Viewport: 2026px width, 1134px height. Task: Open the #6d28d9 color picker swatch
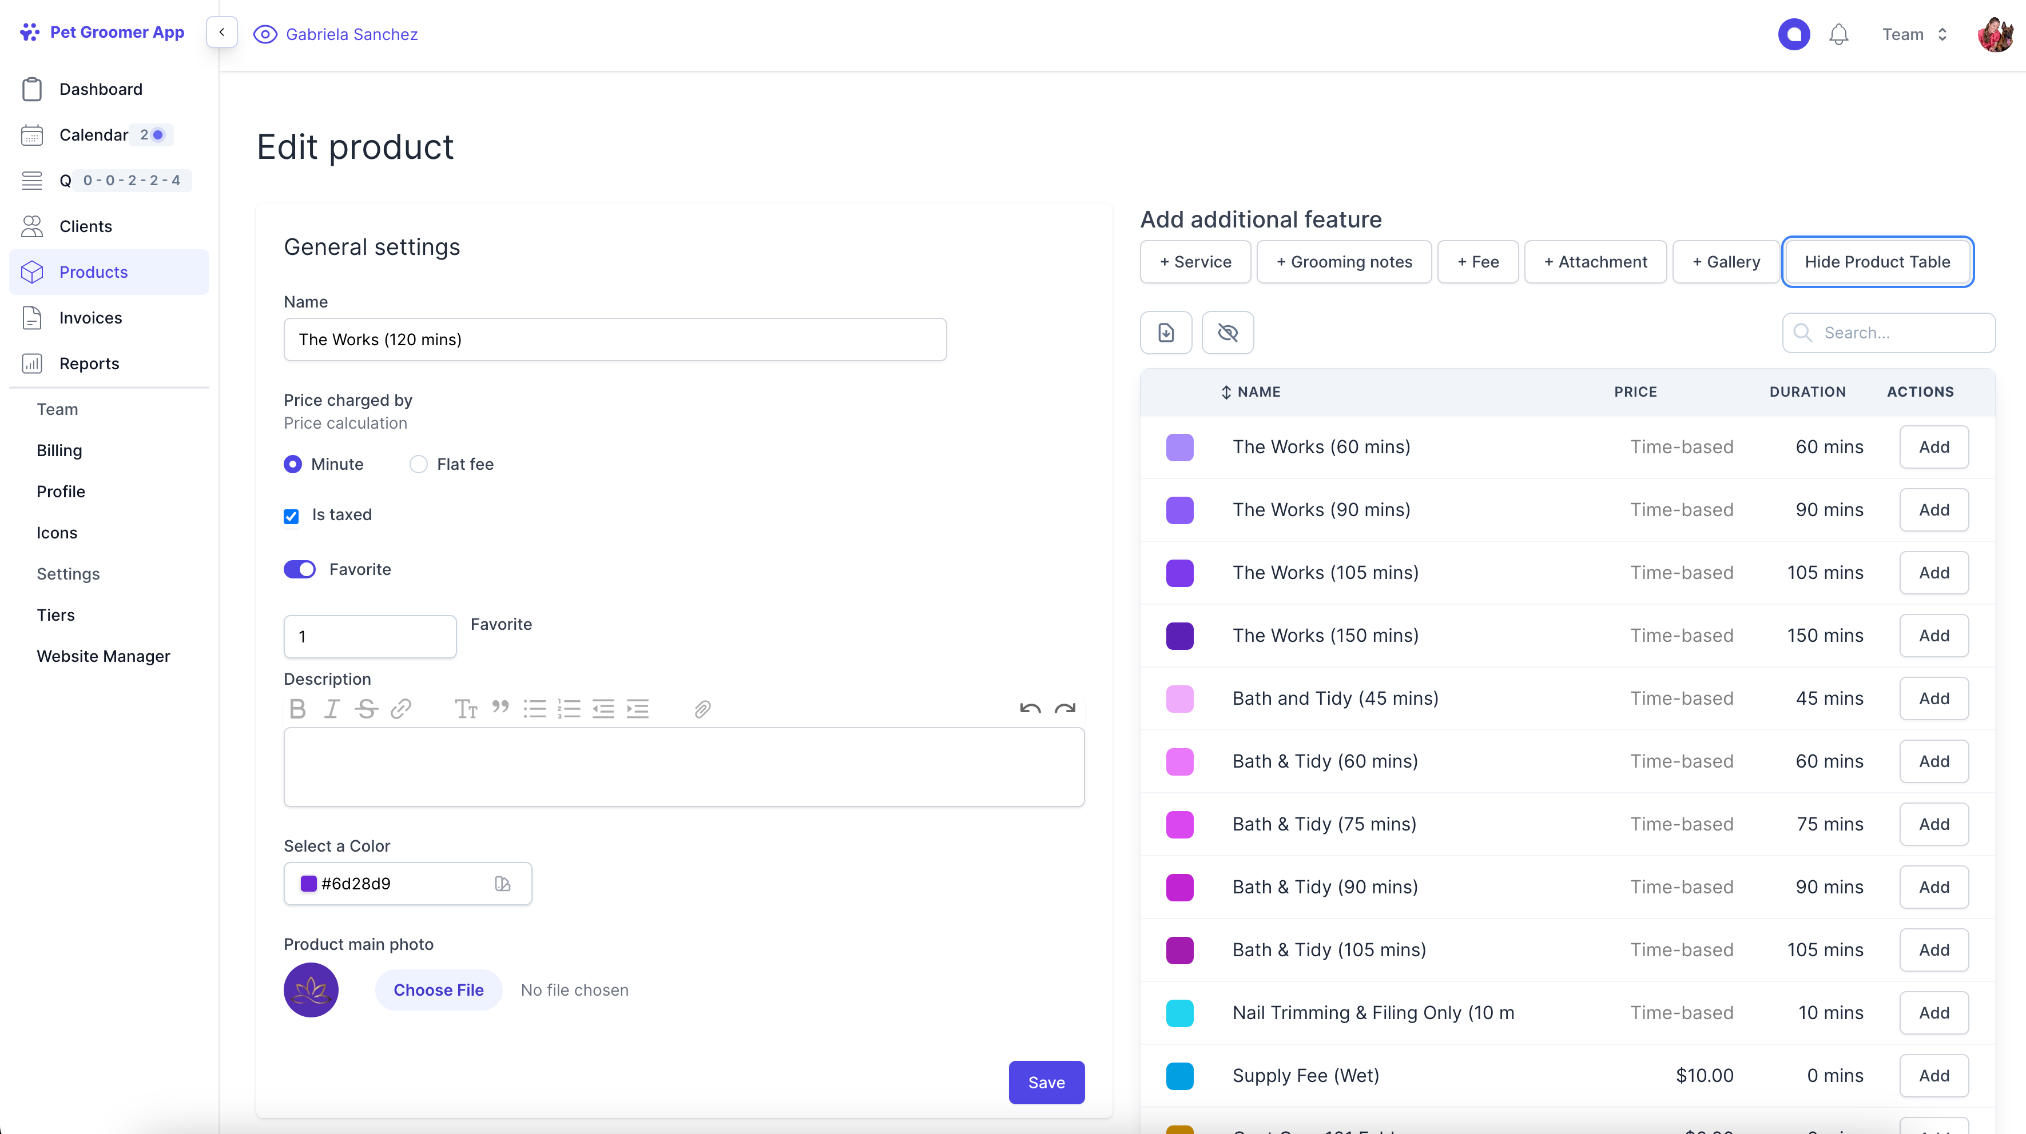coord(309,883)
